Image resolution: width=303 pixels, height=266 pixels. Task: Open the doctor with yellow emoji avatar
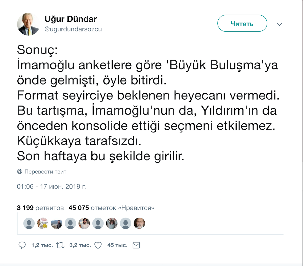tap(43, 223)
